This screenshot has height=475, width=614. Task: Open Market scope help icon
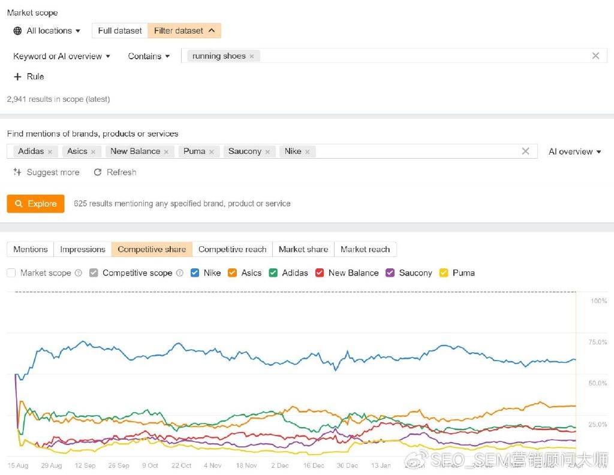[x=79, y=273]
